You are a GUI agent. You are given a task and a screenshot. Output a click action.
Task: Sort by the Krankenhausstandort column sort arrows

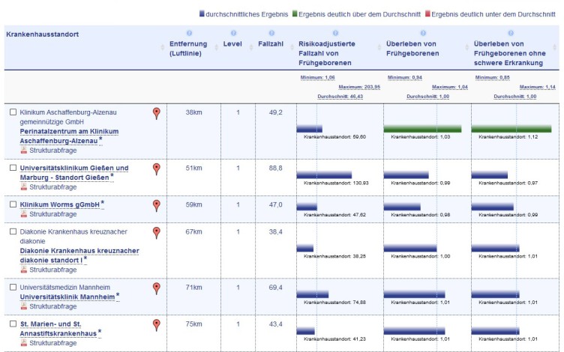[x=163, y=47]
